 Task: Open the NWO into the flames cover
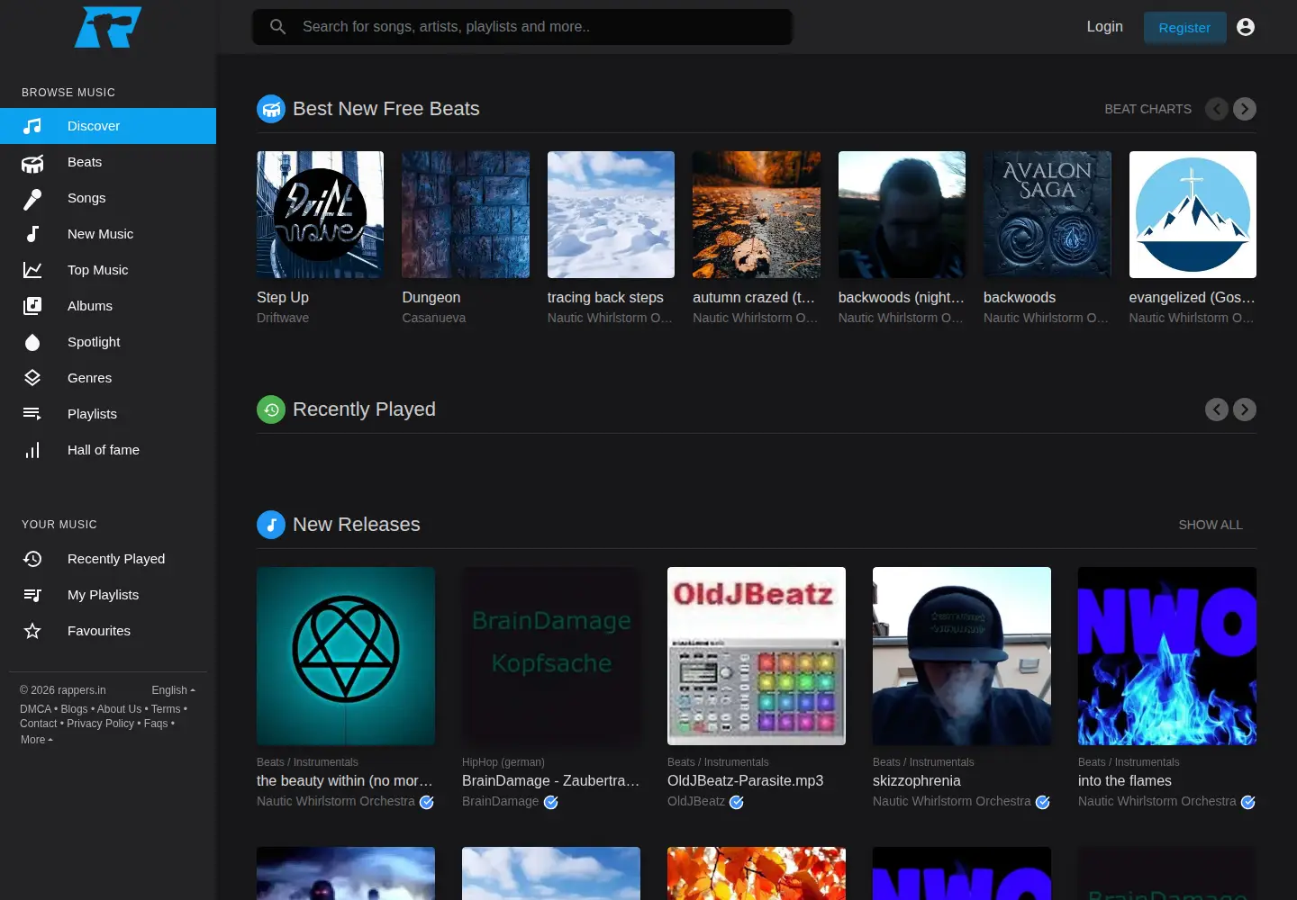coord(1167,656)
